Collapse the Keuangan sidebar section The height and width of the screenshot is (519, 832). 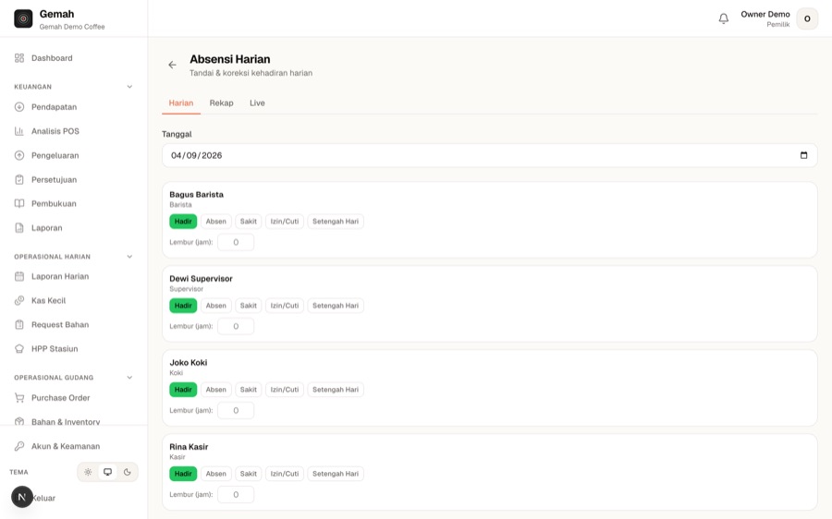[129, 87]
